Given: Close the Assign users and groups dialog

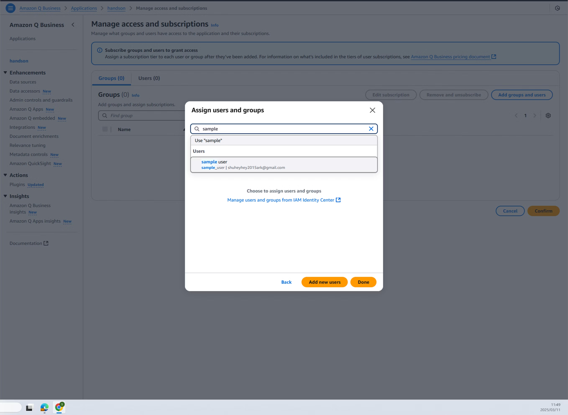Looking at the screenshot, I should pyautogui.click(x=372, y=110).
